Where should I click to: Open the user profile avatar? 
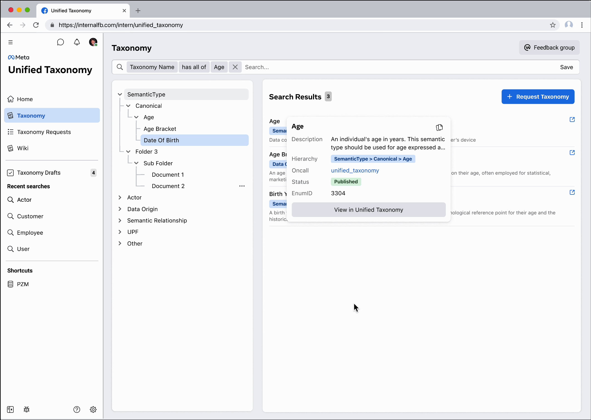pos(93,42)
